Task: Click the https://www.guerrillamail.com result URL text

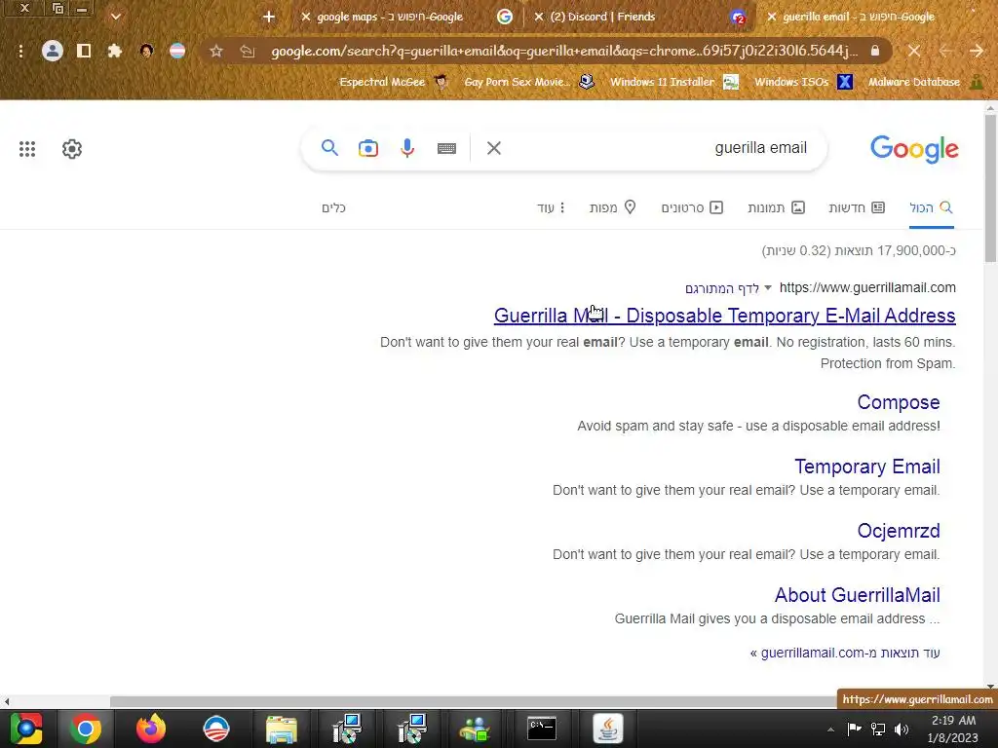Action: coord(867,287)
